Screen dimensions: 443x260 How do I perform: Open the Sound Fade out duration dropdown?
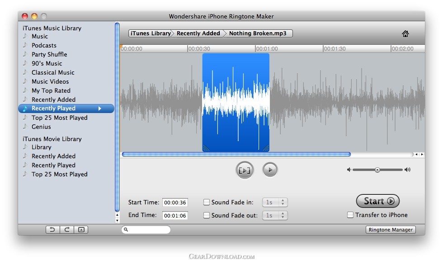[275, 215]
